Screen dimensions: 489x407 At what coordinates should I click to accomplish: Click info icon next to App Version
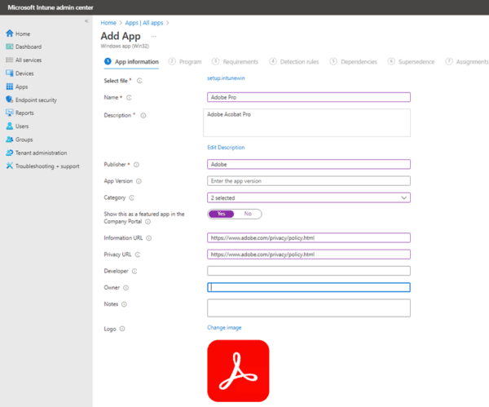point(139,181)
